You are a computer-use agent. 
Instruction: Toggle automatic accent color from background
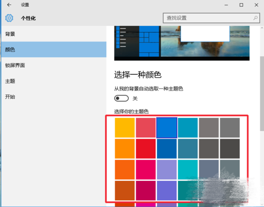pyautogui.click(x=121, y=98)
